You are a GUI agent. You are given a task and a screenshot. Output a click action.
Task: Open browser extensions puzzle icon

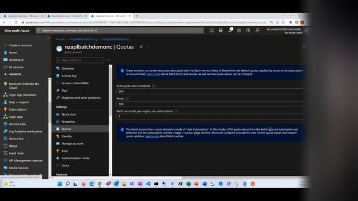[x=290, y=22]
